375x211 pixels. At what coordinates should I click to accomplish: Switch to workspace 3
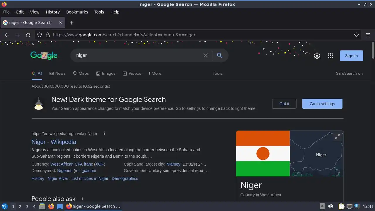27,207
